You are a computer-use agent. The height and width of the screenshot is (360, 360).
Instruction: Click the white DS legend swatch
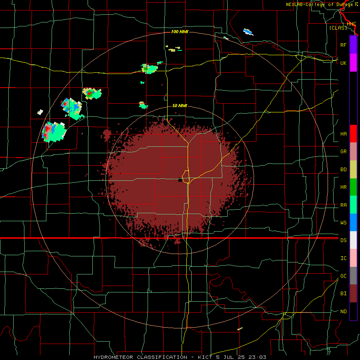(x=353, y=240)
